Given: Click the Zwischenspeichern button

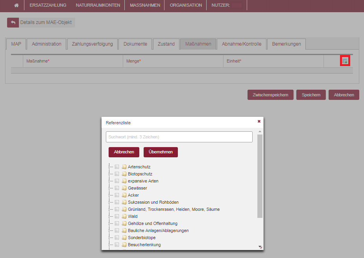Looking at the screenshot, I should pos(270,95).
